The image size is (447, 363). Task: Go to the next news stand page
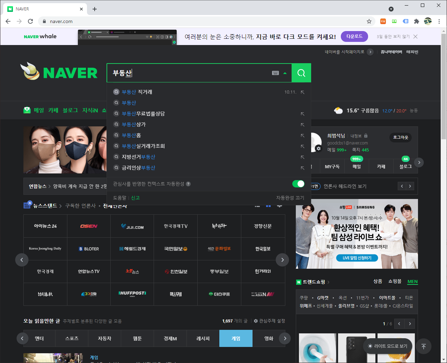282,260
